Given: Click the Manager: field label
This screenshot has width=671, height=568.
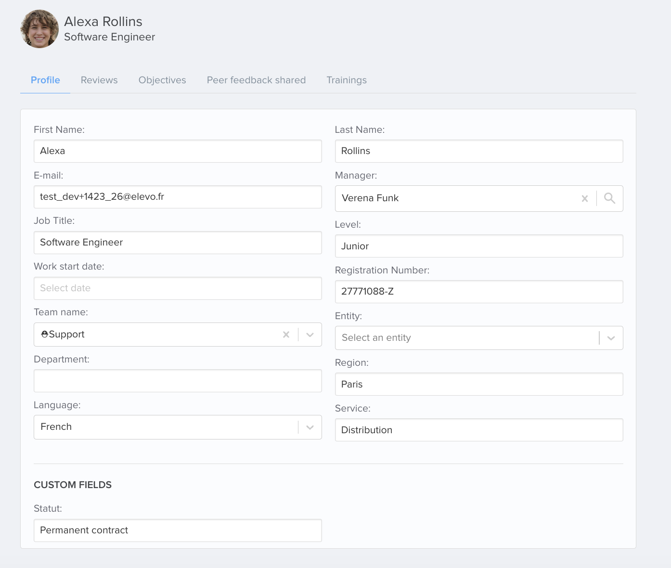Looking at the screenshot, I should point(356,175).
